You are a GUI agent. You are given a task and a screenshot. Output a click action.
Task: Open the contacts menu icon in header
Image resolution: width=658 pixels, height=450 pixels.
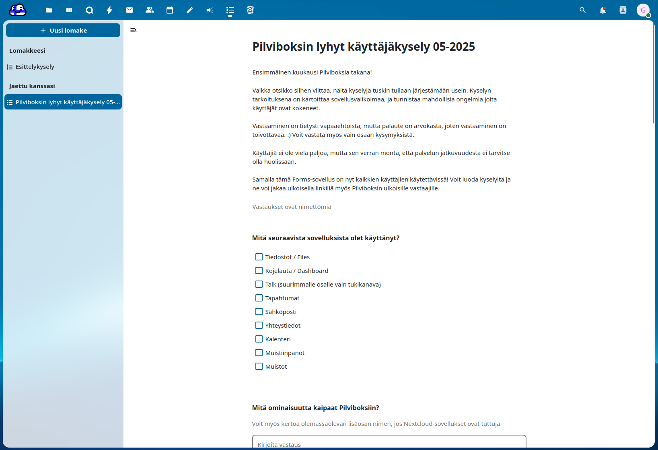click(623, 10)
